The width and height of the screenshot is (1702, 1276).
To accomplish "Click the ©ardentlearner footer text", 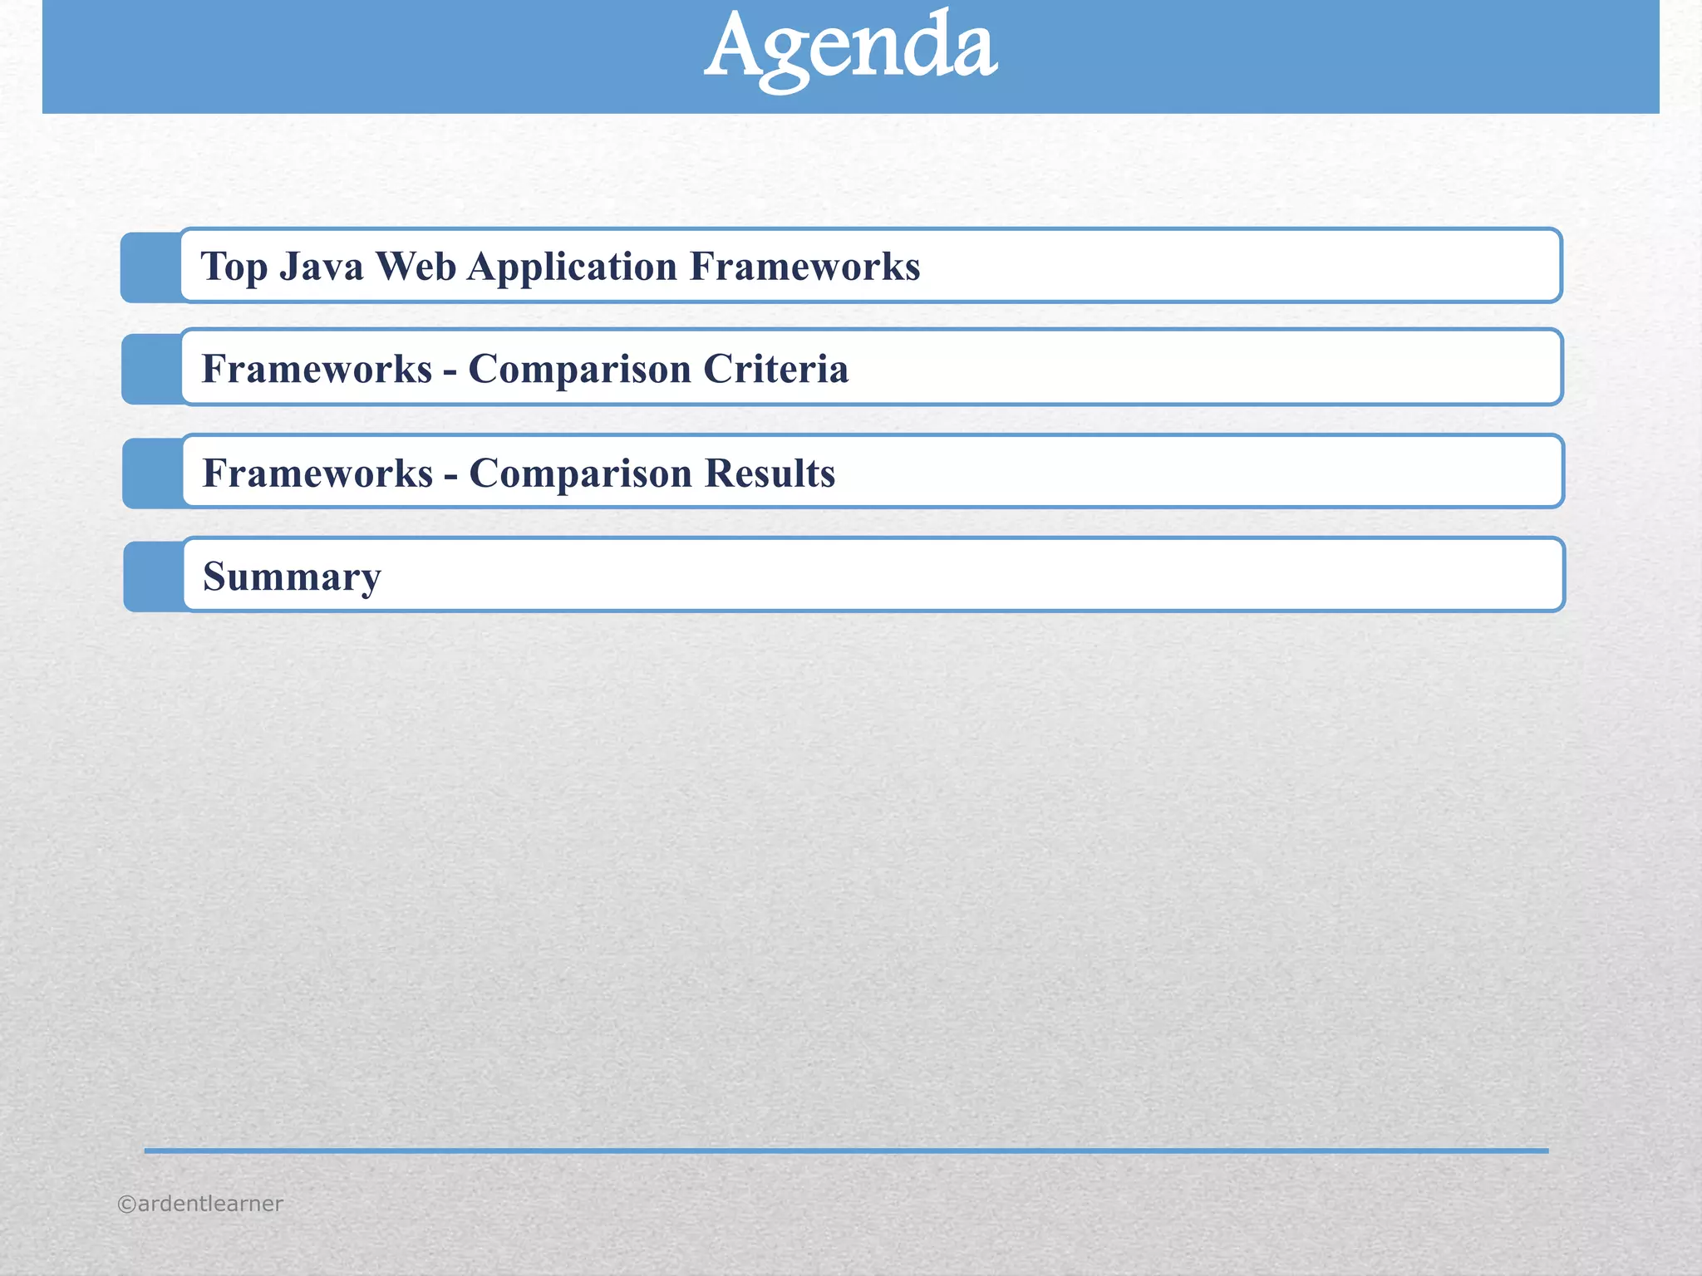I will point(200,1204).
